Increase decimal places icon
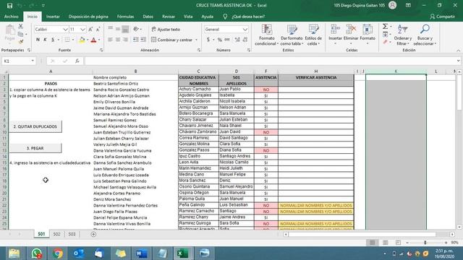Screen dimensions: 463x260 tap(237, 40)
